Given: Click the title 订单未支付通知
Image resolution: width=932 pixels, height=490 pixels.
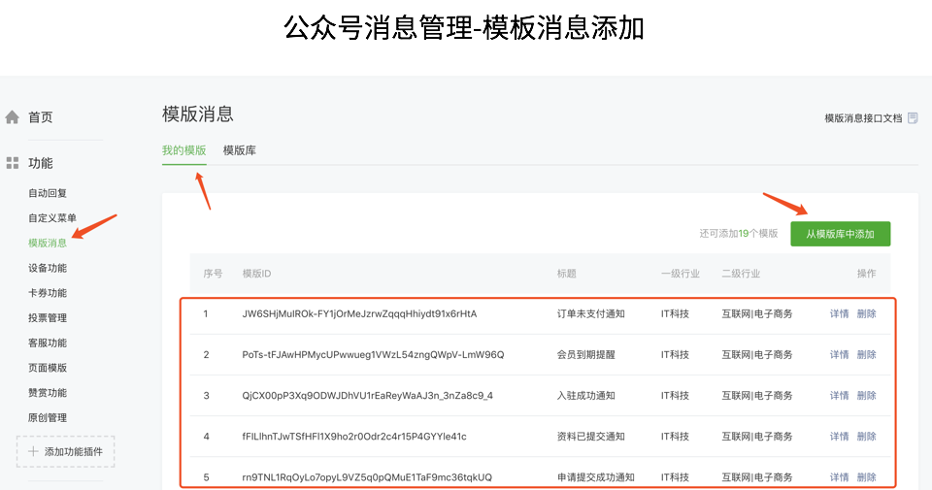Looking at the screenshot, I should (x=591, y=313).
